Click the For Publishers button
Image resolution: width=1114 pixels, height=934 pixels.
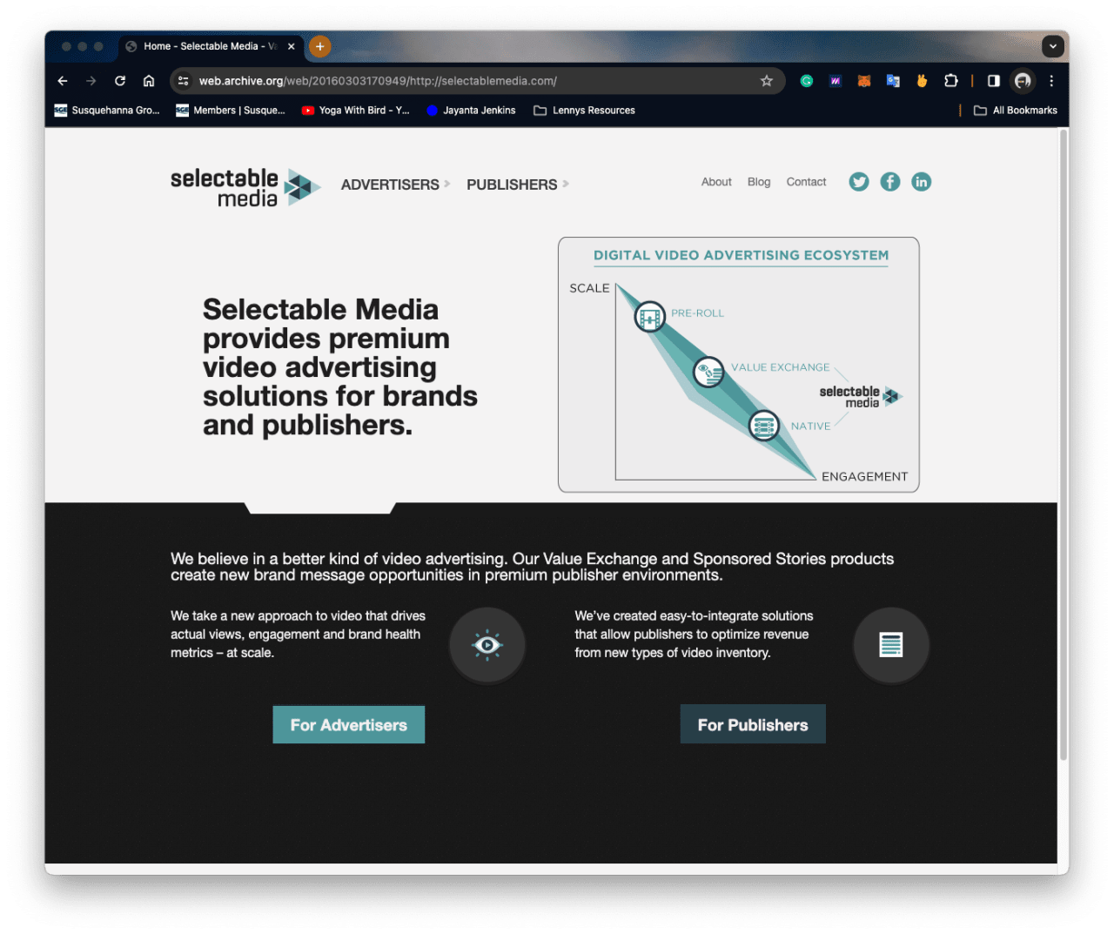(x=753, y=724)
